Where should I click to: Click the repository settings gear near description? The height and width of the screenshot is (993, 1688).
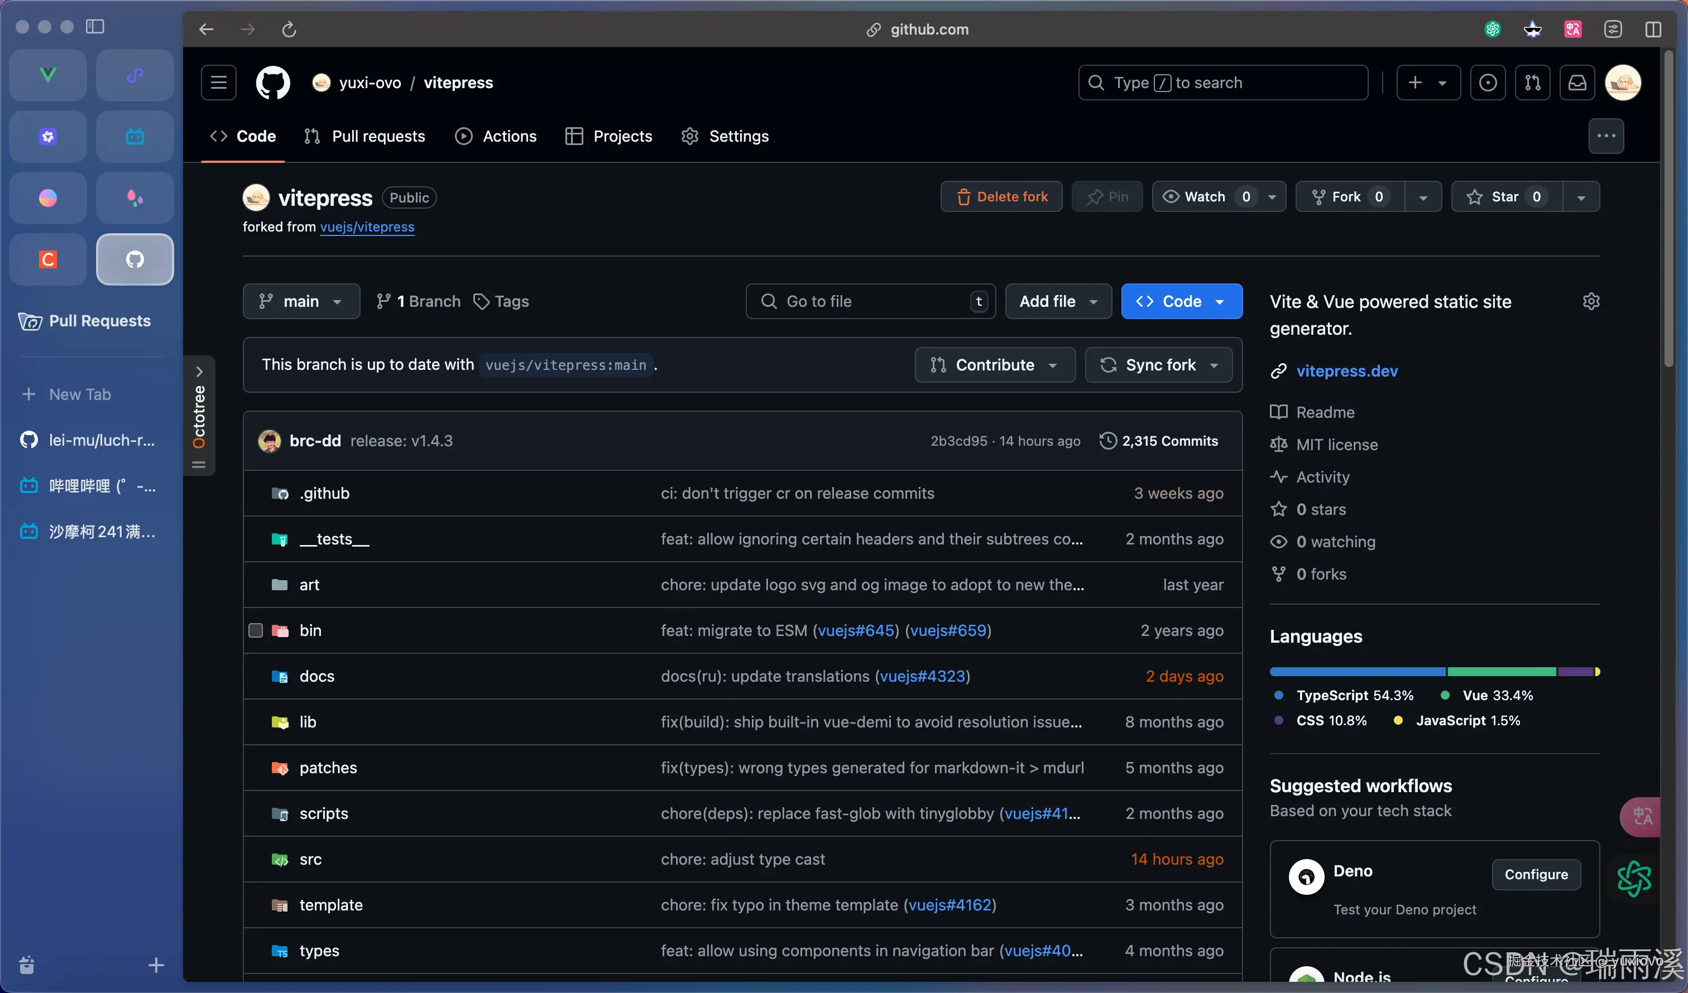click(x=1591, y=301)
